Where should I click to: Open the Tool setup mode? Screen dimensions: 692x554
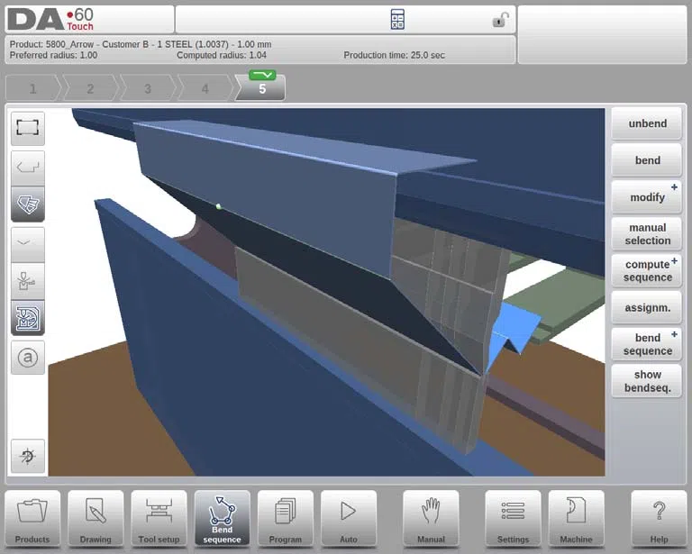pyautogui.click(x=159, y=518)
